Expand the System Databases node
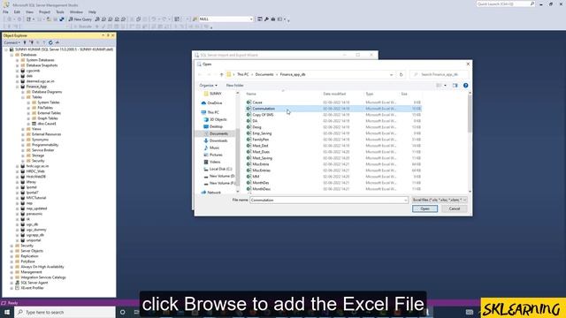Screen dimensions: 566x318 (18, 60)
